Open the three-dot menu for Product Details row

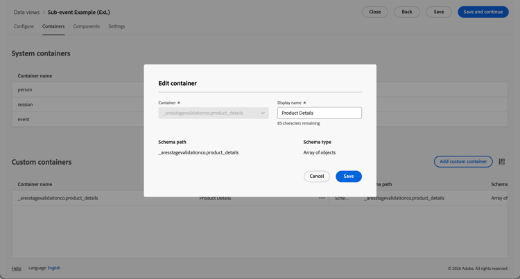pos(322,198)
